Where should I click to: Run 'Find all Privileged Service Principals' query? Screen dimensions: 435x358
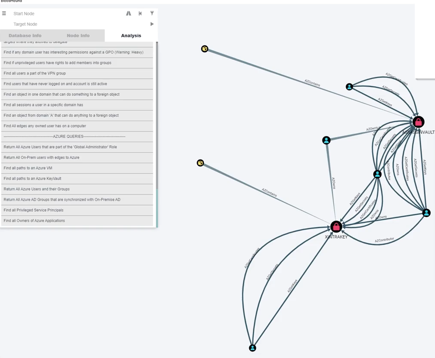point(34,210)
